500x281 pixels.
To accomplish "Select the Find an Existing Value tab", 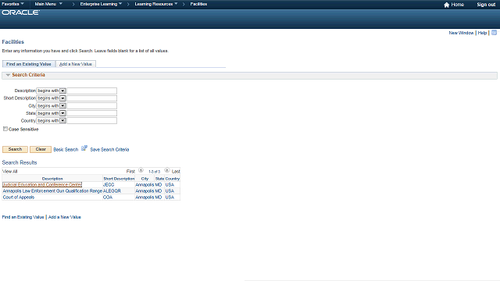I will pos(29,64).
